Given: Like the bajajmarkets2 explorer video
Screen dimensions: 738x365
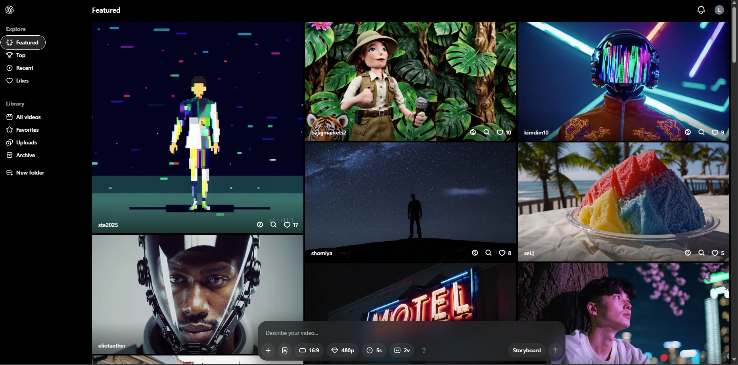Looking at the screenshot, I should (x=500, y=133).
